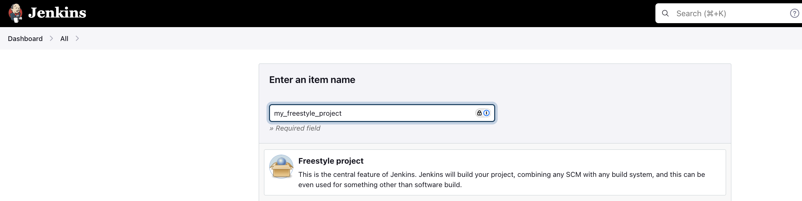The height and width of the screenshot is (201, 802).
Task: Click the search magnifying glass icon
Action: (x=665, y=13)
